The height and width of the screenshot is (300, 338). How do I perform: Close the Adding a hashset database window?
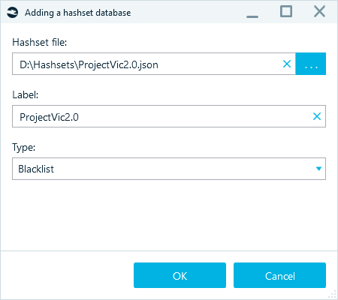[x=319, y=11]
